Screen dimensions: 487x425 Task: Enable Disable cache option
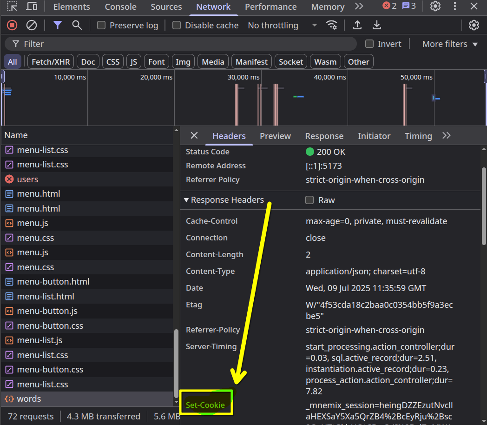point(177,25)
